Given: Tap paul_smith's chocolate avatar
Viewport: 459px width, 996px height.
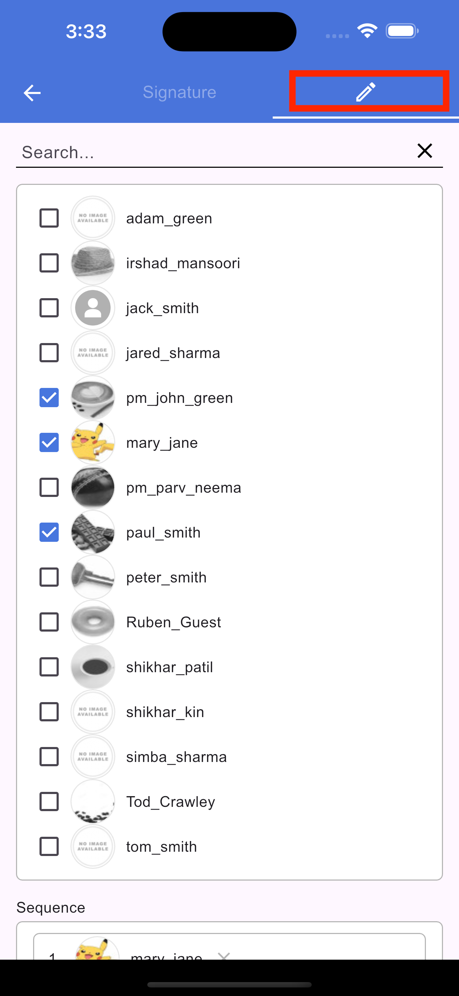Looking at the screenshot, I should (x=93, y=532).
